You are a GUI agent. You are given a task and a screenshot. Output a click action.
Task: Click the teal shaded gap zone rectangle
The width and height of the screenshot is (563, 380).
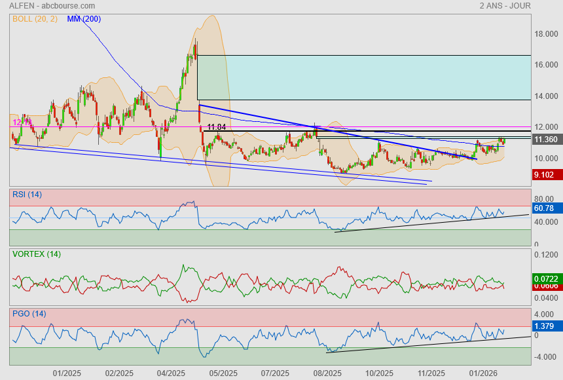coord(363,77)
